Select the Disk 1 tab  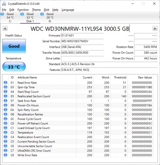tap(30, 18)
